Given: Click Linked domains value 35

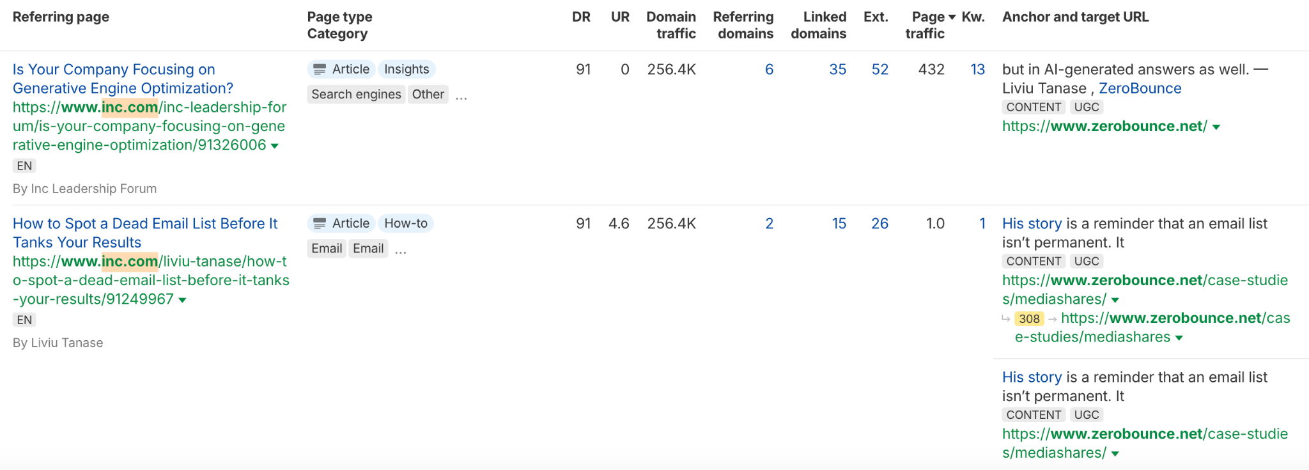Looking at the screenshot, I should point(837,69).
